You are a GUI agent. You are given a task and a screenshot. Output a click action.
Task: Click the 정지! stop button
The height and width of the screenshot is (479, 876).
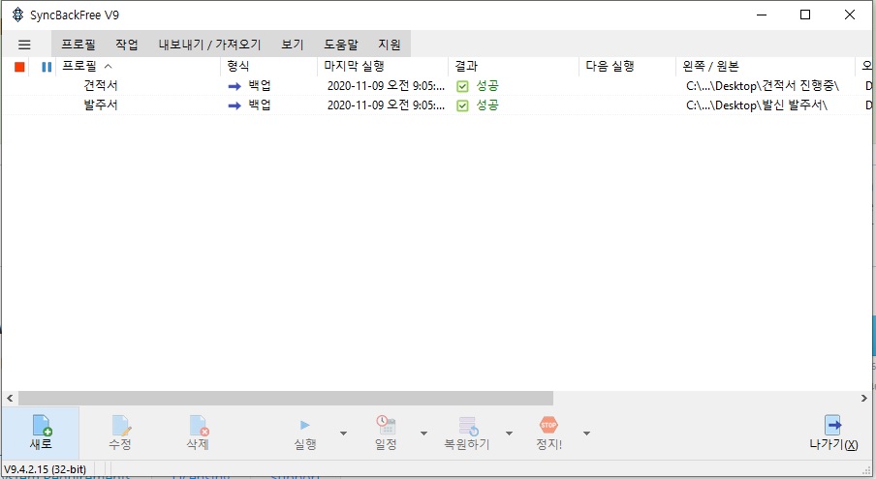click(x=548, y=433)
